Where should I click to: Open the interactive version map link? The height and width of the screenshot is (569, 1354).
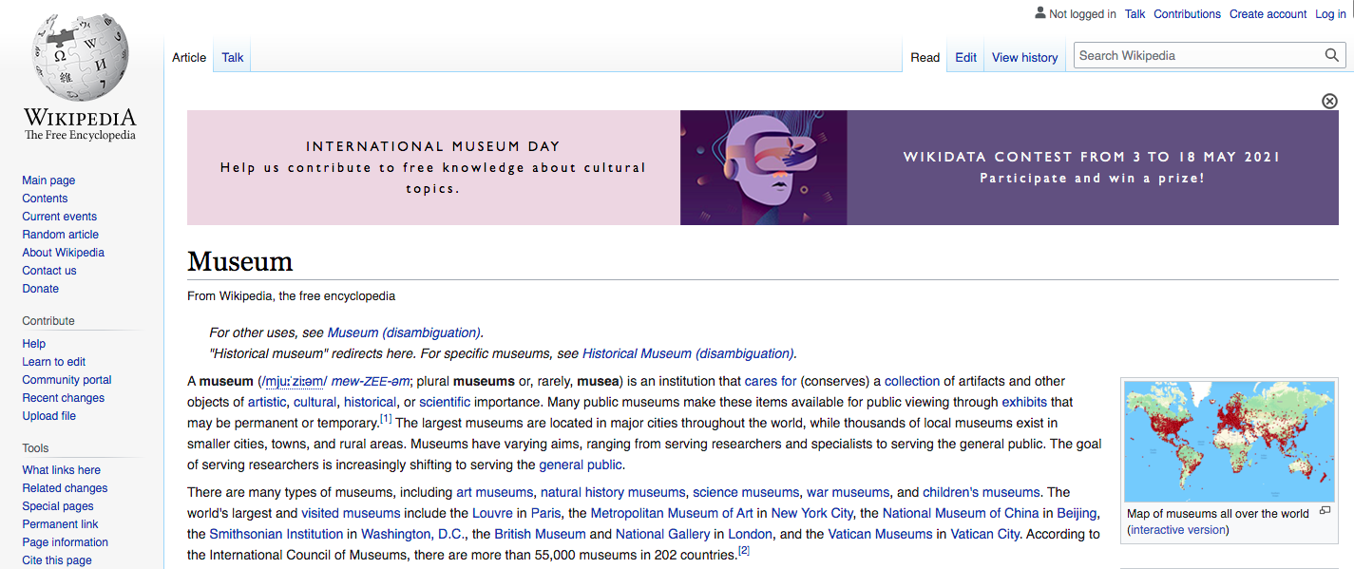1178,530
